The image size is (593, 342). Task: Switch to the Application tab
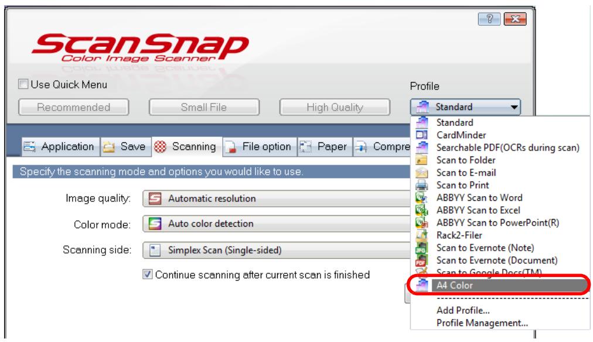click(60, 146)
